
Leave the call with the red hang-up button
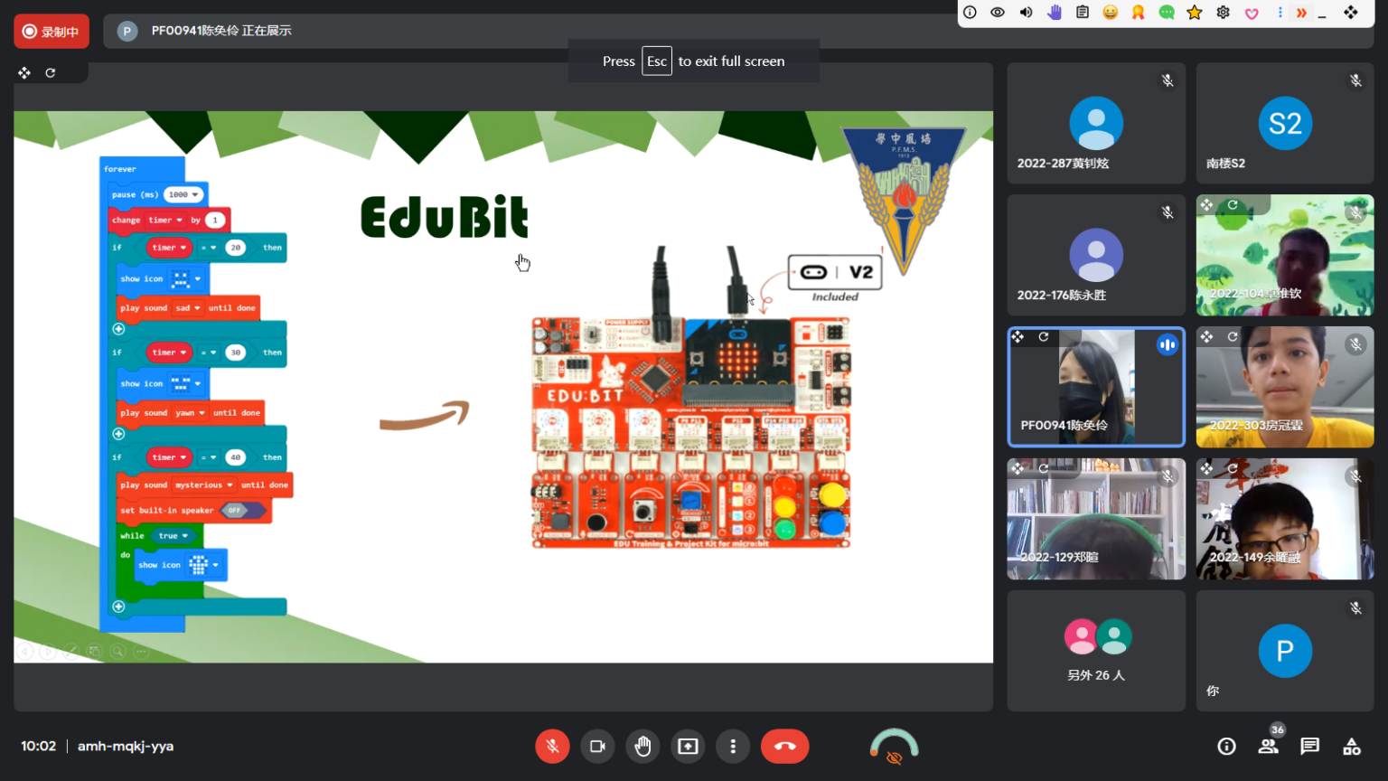784,747
